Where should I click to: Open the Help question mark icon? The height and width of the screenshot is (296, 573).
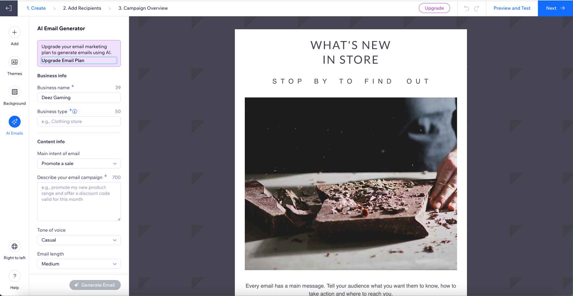pyautogui.click(x=14, y=276)
